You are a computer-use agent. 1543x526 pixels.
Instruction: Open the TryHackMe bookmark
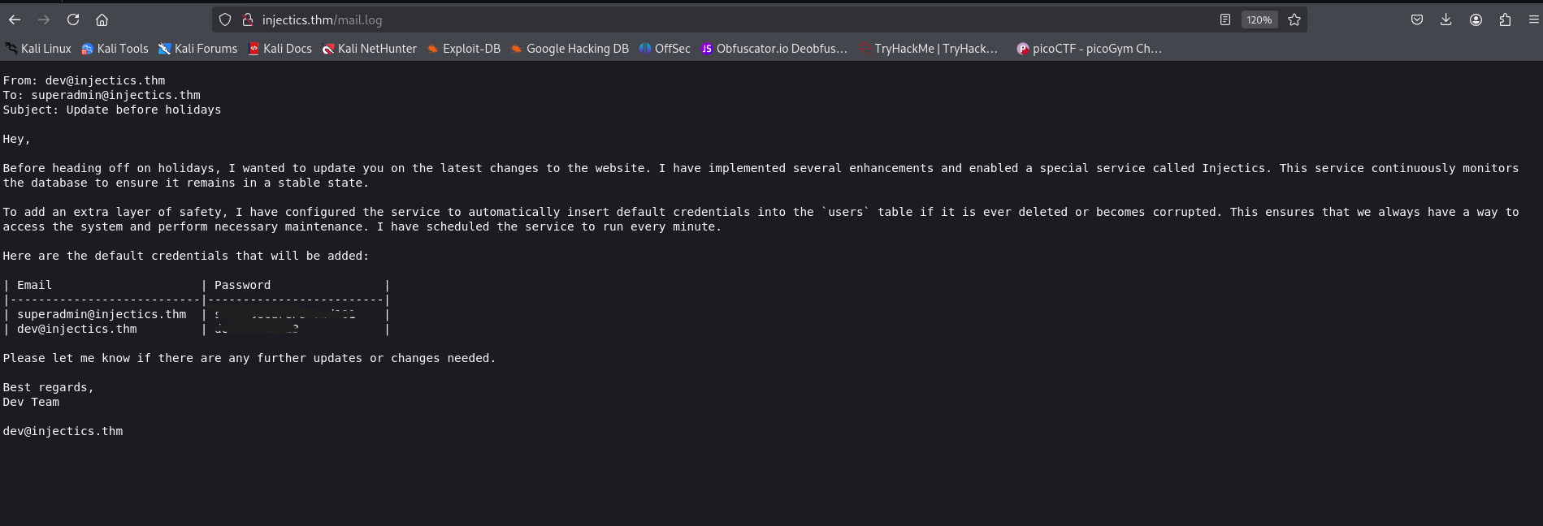(x=929, y=49)
